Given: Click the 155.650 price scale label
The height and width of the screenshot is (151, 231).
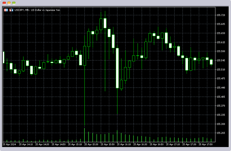Looking at the screenshot, I should click(x=221, y=33).
